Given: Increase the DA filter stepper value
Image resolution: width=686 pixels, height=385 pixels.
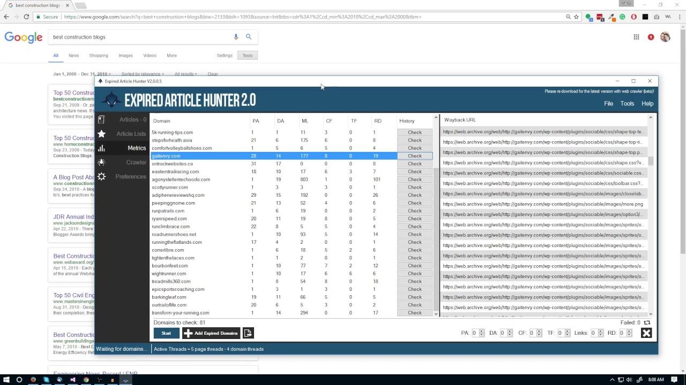Looking at the screenshot, I should coord(510,331).
